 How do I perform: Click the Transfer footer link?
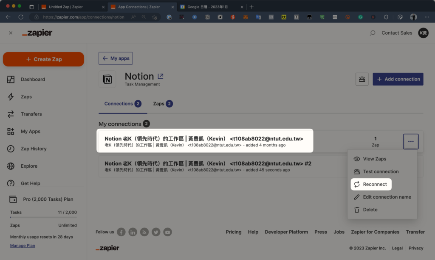[x=415, y=232]
